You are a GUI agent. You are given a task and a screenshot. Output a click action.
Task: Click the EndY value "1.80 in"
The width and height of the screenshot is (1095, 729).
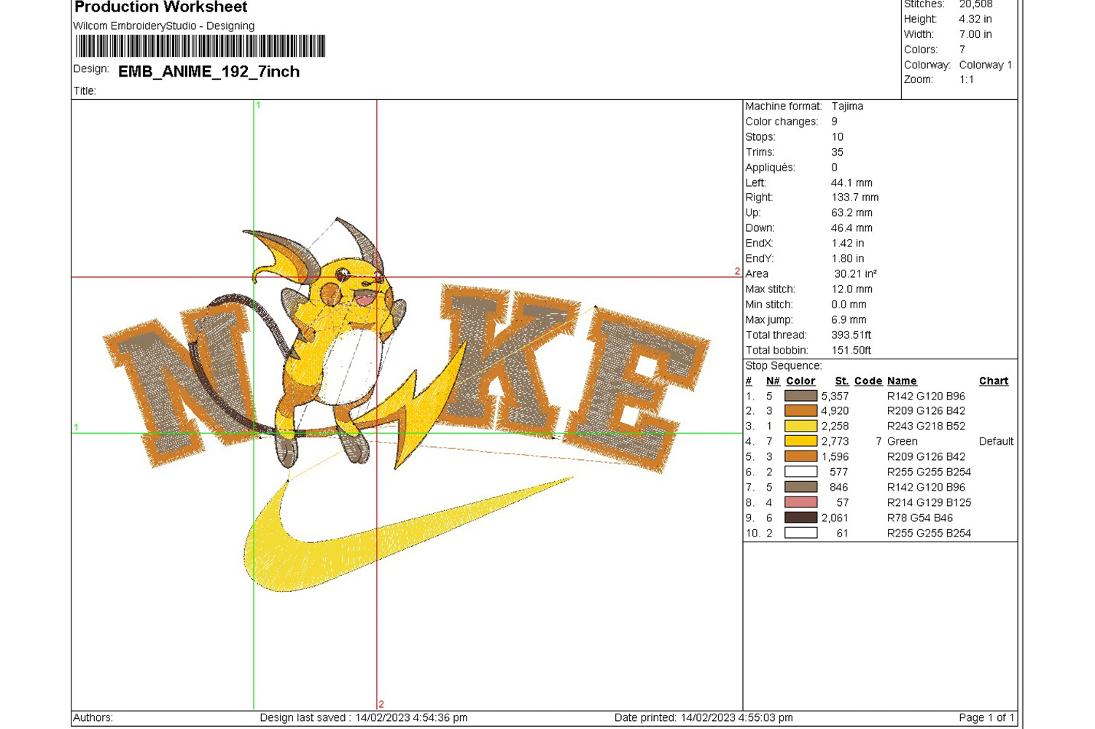tap(848, 259)
